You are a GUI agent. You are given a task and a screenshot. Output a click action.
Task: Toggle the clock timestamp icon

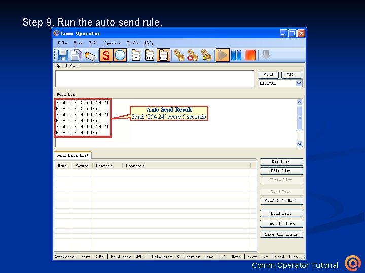tap(120, 55)
